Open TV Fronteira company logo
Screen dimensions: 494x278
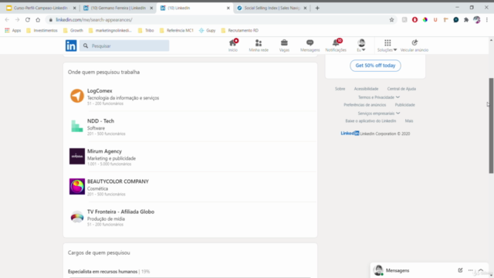[77, 217]
